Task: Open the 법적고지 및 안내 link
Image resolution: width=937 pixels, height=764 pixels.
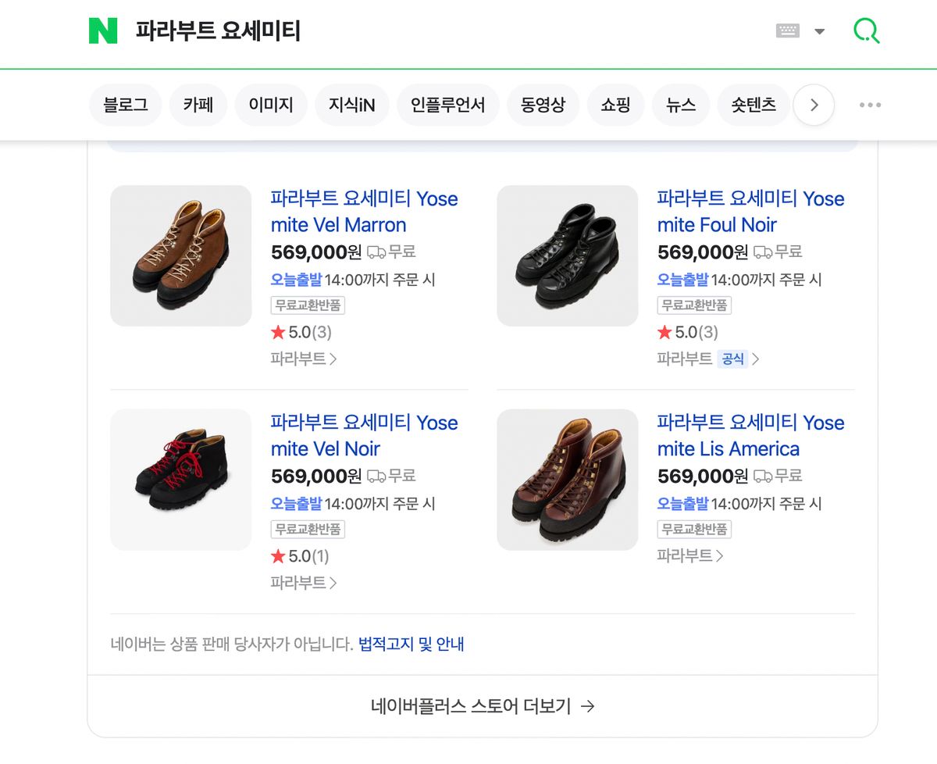Action: tap(411, 644)
